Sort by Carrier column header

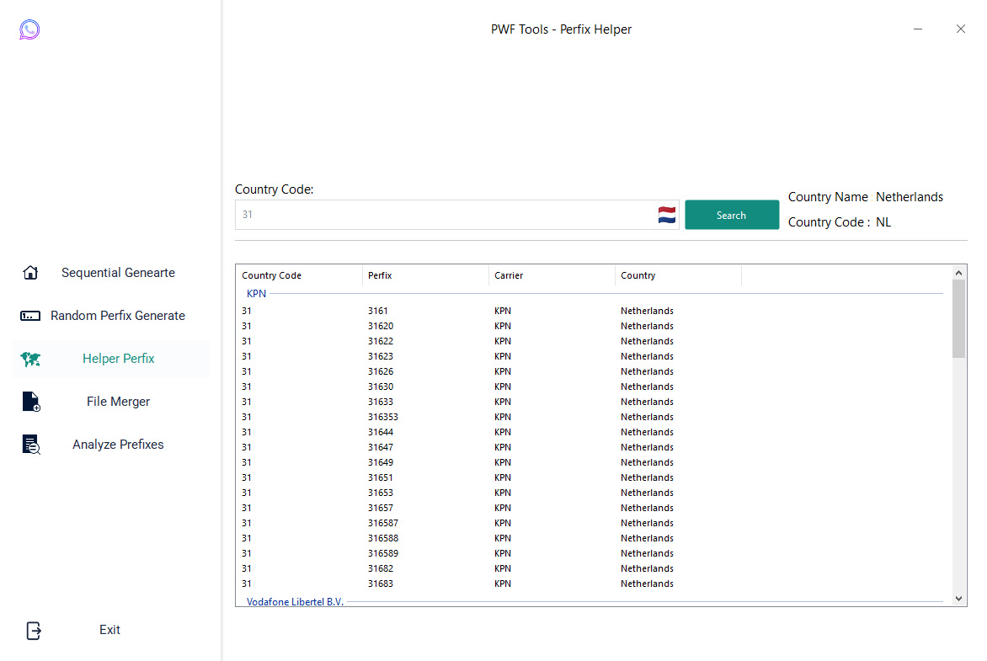click(x=552, y=275)
